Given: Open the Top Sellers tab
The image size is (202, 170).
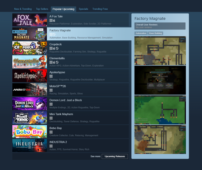Looking at the screenshot, I should point(42,9).
